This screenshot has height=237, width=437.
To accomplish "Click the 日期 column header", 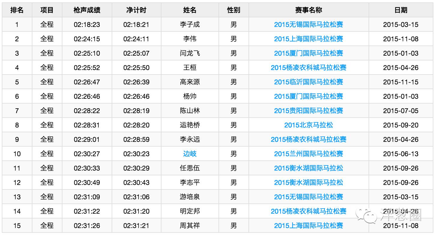I will pyautogui.click(x=400, y=10).
